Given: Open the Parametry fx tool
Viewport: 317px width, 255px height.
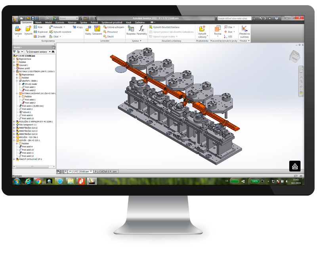Looking at the screenshot, I should coord(141,30).
